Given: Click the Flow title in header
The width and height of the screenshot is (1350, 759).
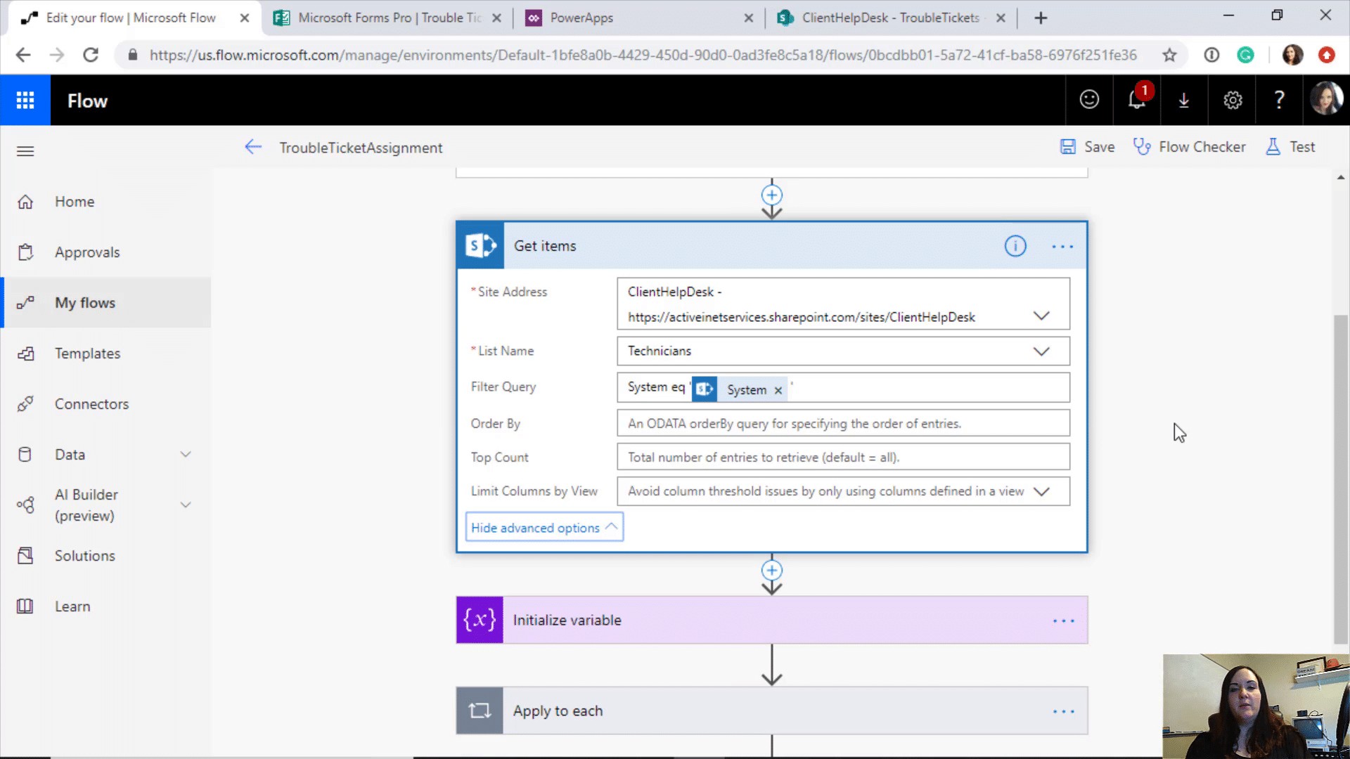Looking at the screenshot, I should point(87,100).
